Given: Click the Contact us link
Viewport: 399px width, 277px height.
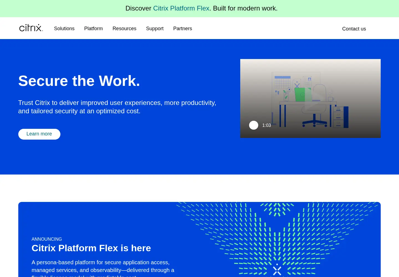Looking at the screenshot, I should pos(354,29).
